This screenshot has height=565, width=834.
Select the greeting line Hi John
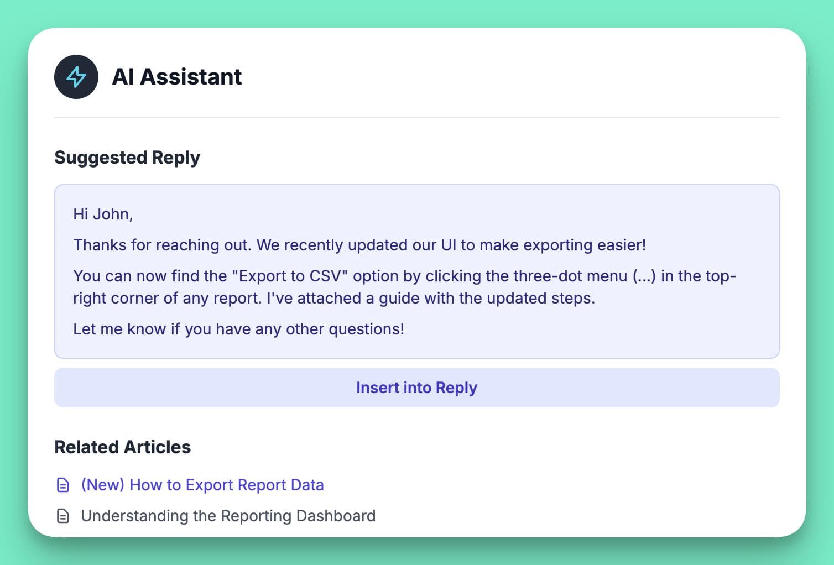pos(103,214)
